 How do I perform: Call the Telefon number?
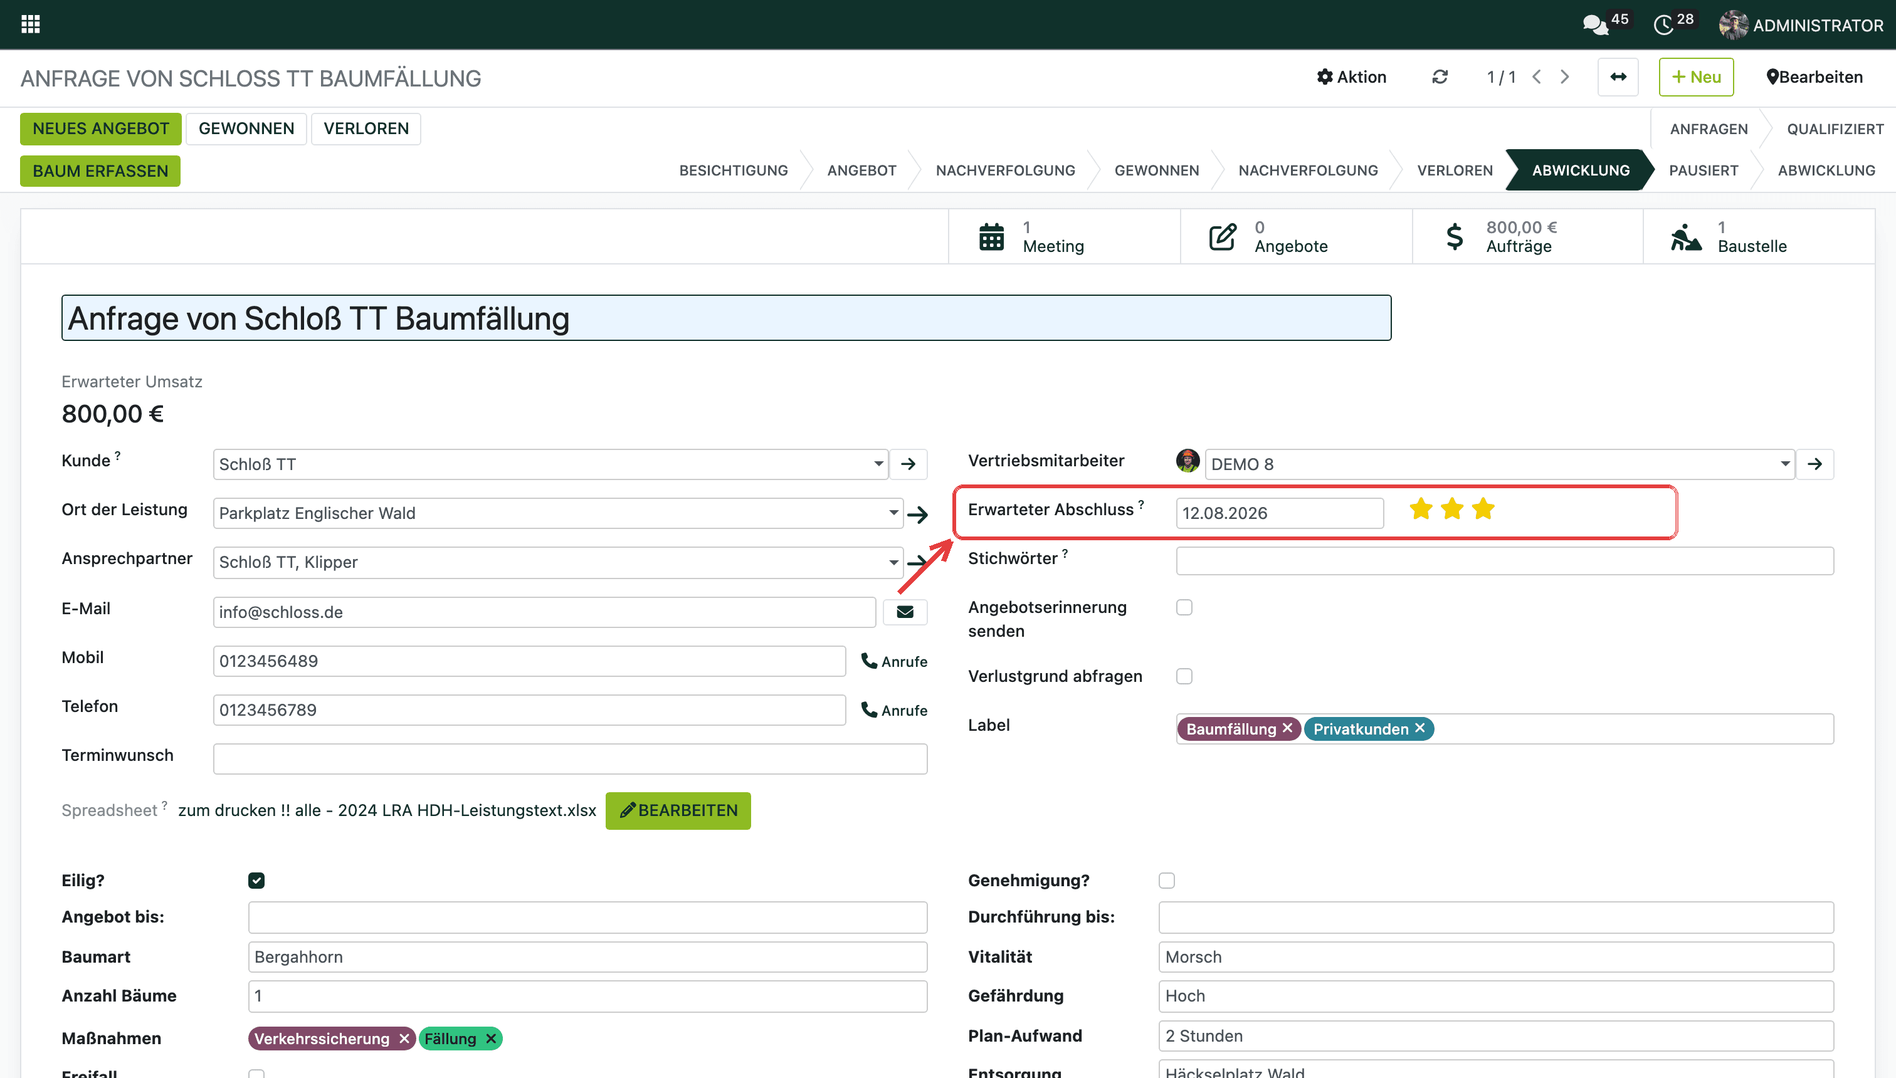point(894,710)
